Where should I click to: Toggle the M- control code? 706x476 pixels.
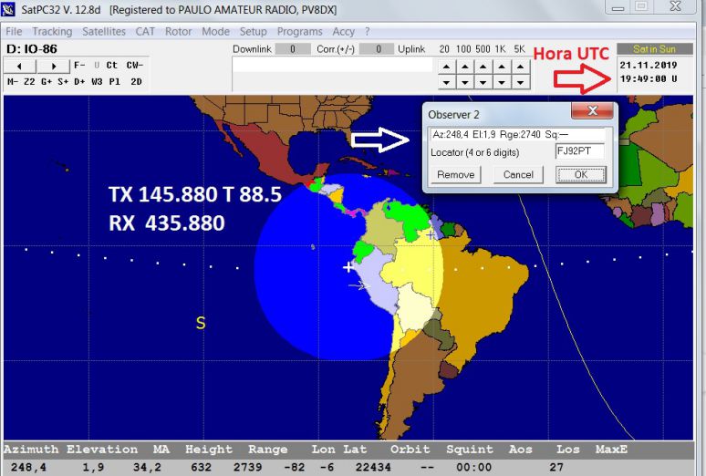coord(13,81)
